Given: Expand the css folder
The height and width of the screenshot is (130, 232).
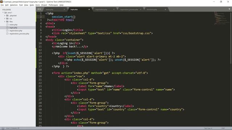Looking at the screenshot, I should (x=5, y=18).
